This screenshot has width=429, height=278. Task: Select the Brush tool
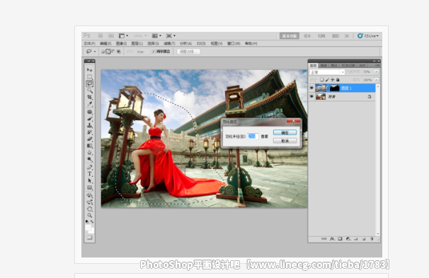89,119
